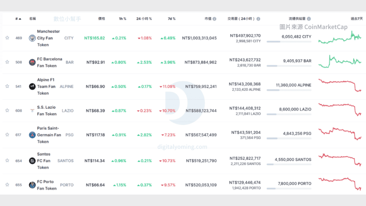366x206 pixels.
Task: Click the FC Barcelona token logo icon
Action: pos(32,62)
